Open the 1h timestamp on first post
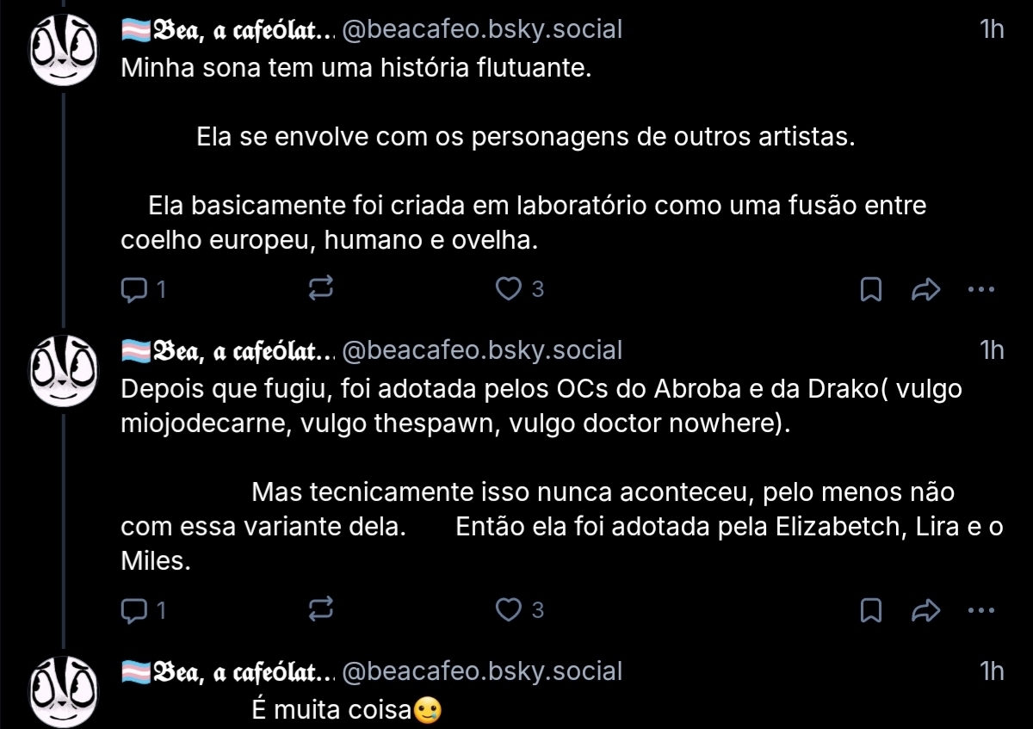 pyautogui.click(x=992, y=30)
